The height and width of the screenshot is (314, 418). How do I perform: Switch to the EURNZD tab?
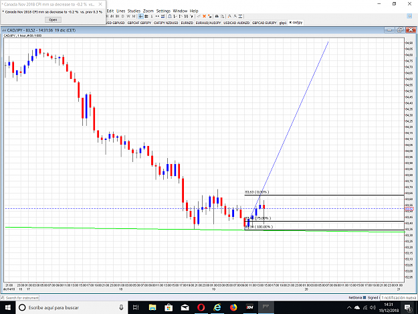(187, 23)
